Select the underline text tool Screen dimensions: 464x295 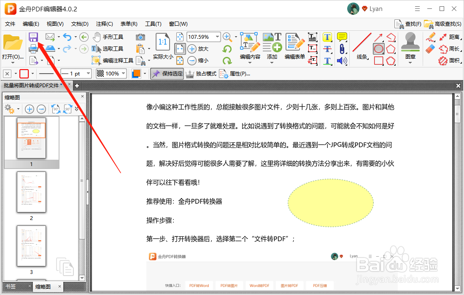[327, 61]
